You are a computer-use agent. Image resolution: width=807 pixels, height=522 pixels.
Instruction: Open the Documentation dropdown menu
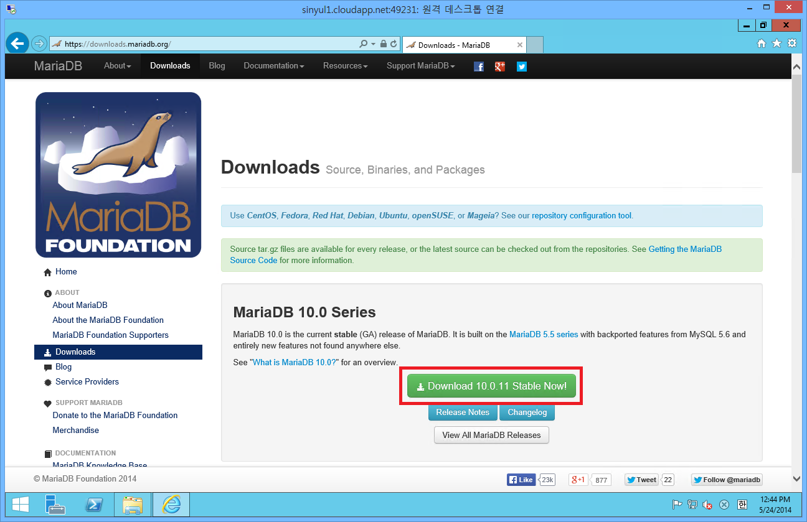274,66
